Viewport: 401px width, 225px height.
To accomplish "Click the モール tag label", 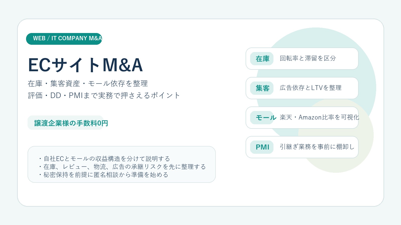I will click(262, 118).
